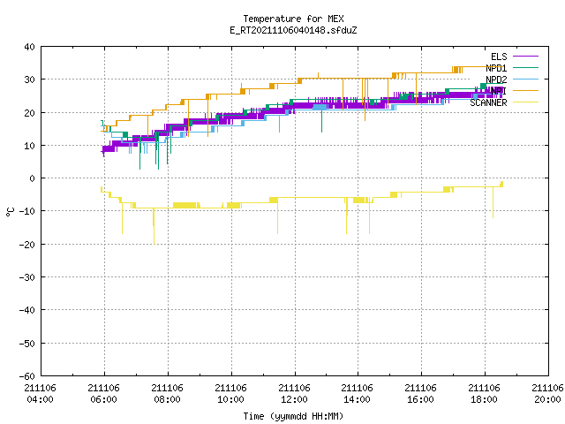
Task: Click the NPD2 legend label
Action: tap(496, 79)
